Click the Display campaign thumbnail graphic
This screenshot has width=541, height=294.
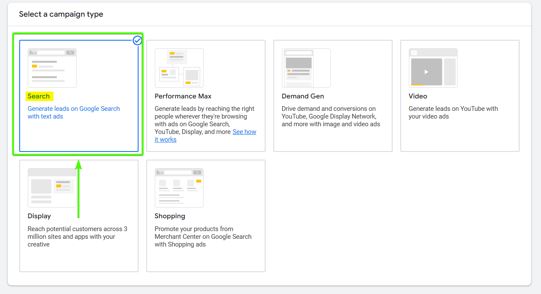click(x=52, y=187)
